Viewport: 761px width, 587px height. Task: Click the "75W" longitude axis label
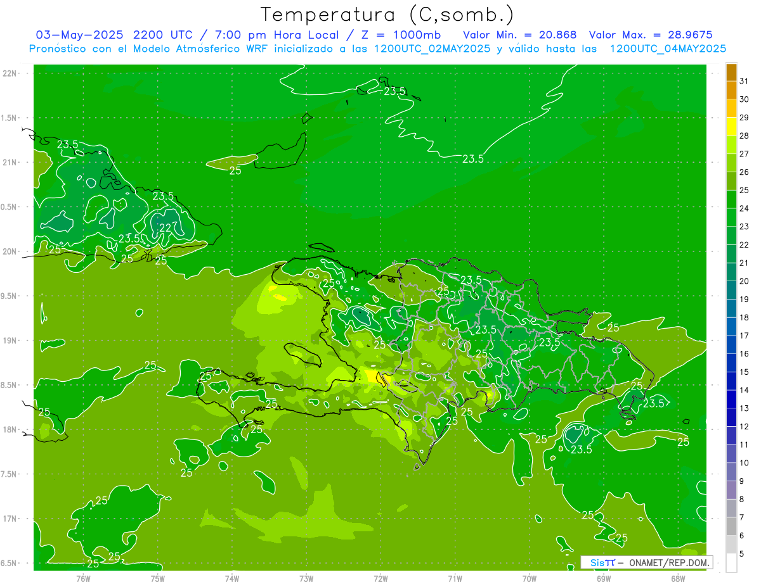pos(158,578)
